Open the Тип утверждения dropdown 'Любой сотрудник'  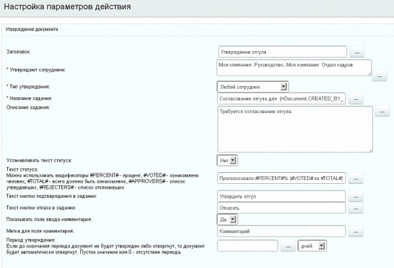[253, 86]
